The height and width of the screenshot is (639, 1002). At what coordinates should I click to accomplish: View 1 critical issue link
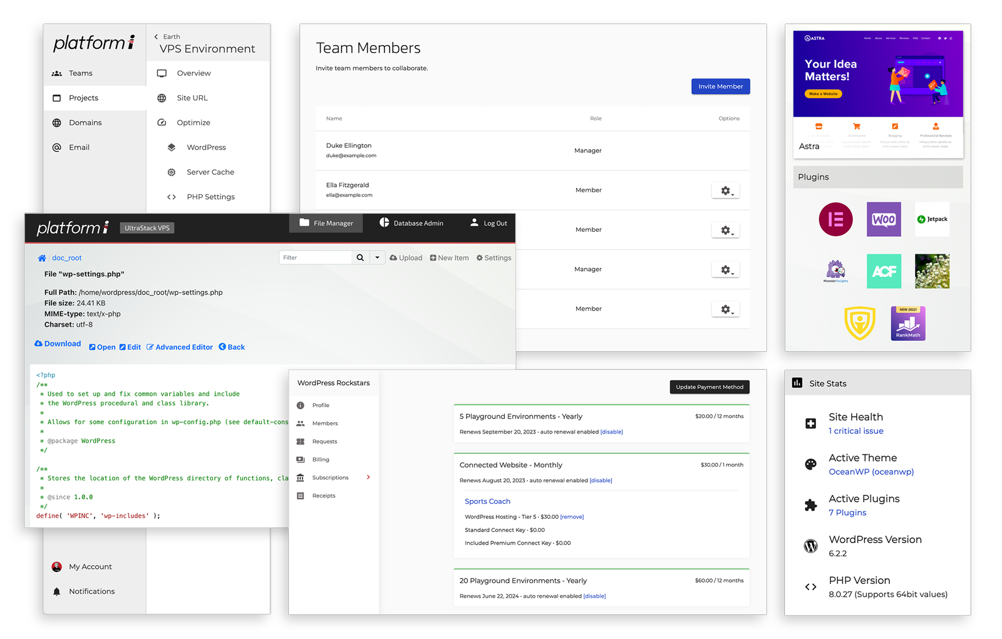coord(856,431)
